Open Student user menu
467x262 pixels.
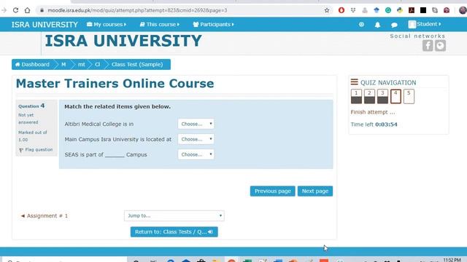[x=425, y=24]
